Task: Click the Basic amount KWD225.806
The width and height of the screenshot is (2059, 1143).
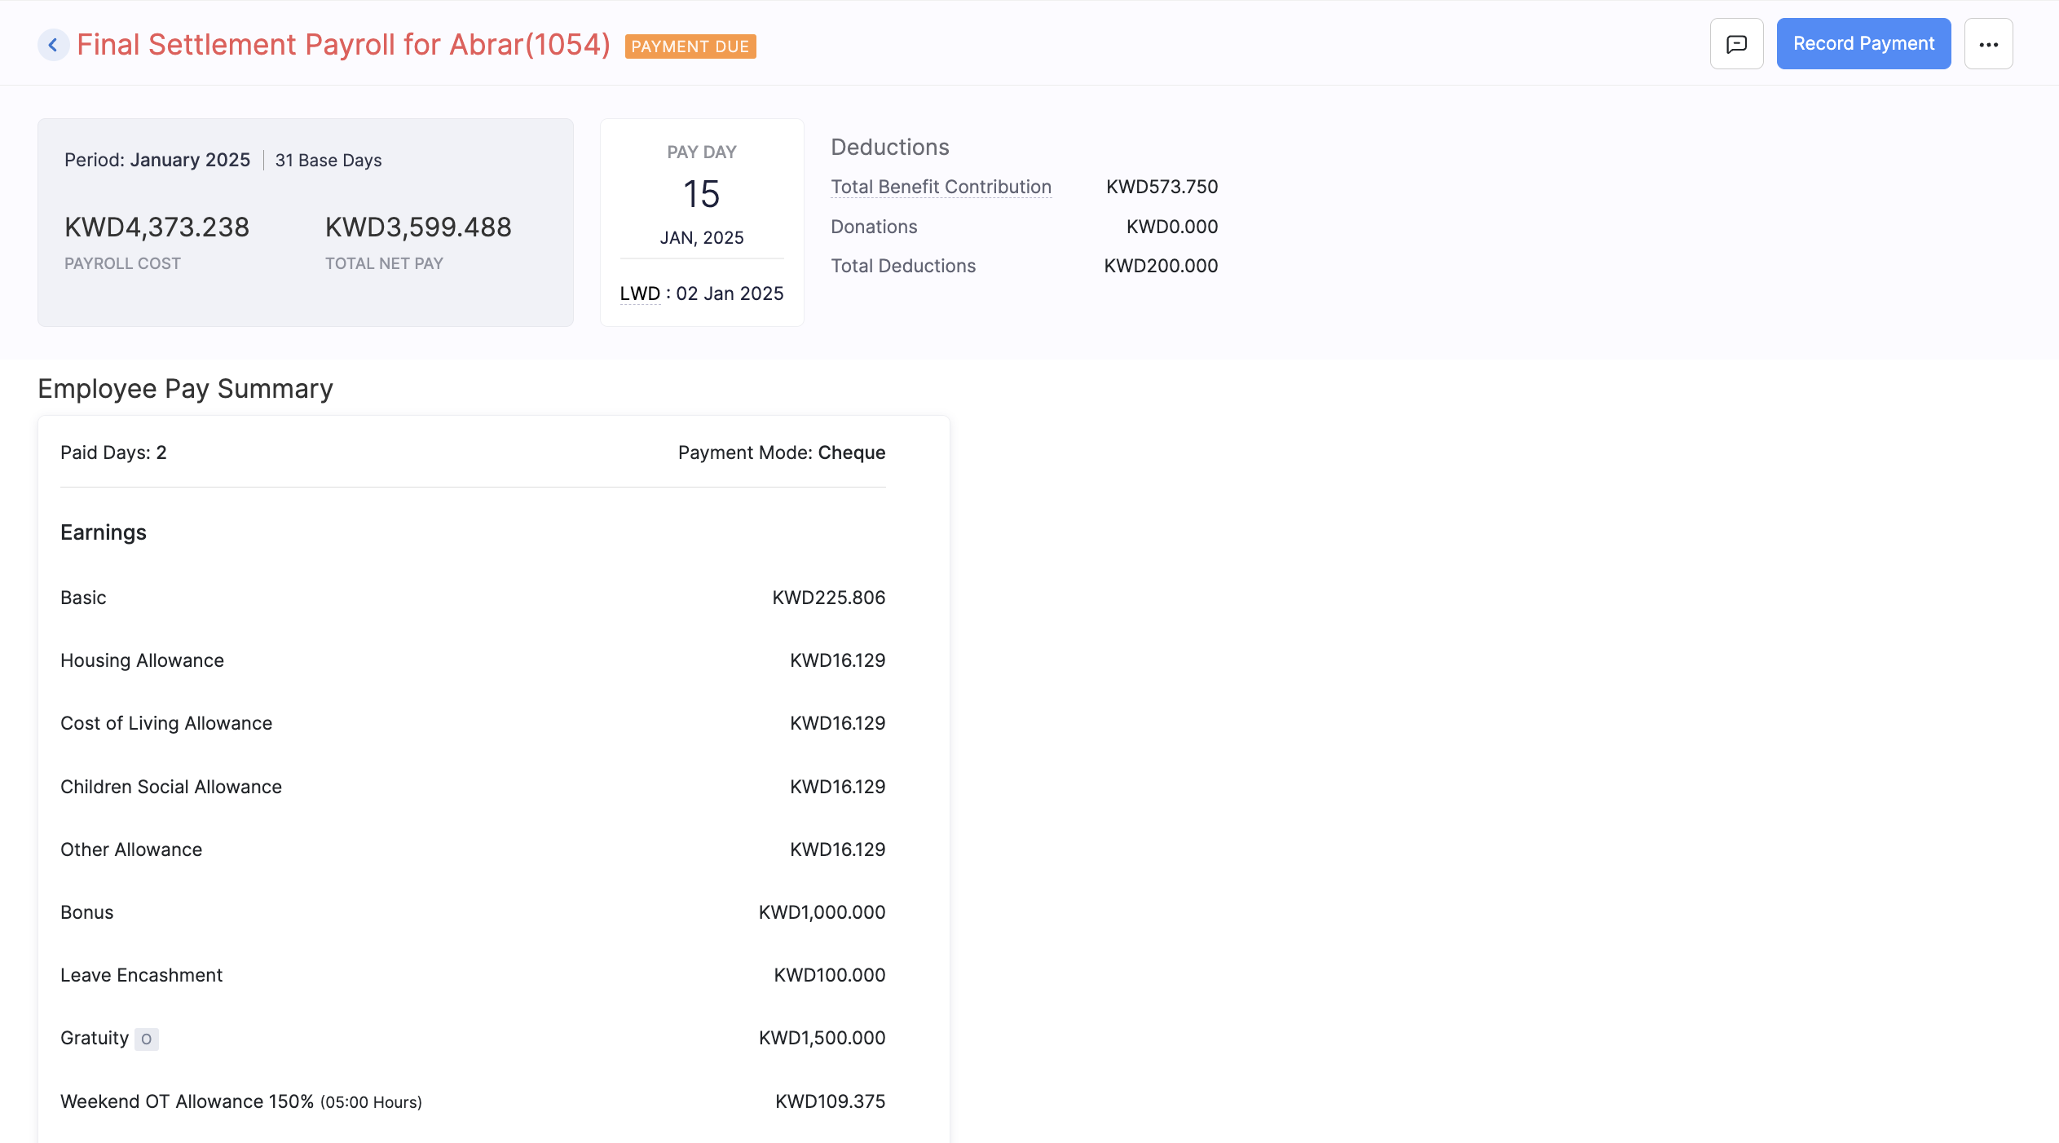Action: 828,598
